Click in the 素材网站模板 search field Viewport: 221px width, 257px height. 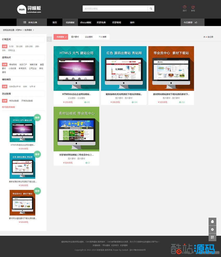coord(115,9)
